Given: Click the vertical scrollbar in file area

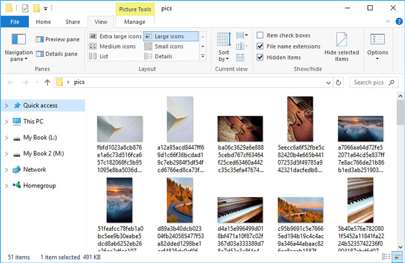Looking at the screenshot, I should pyautogui.click(x=400, y=173).
